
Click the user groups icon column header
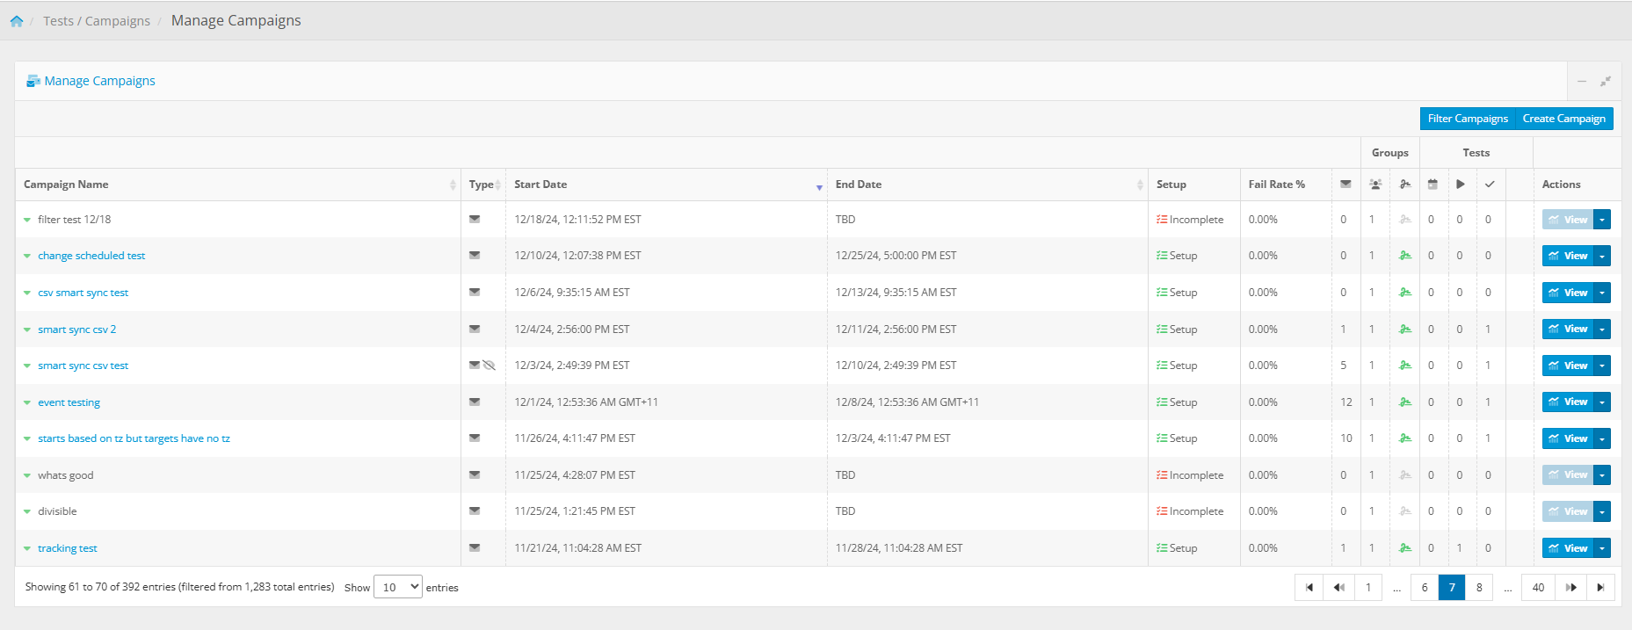pyautogui.click(x=1375, y=185)
